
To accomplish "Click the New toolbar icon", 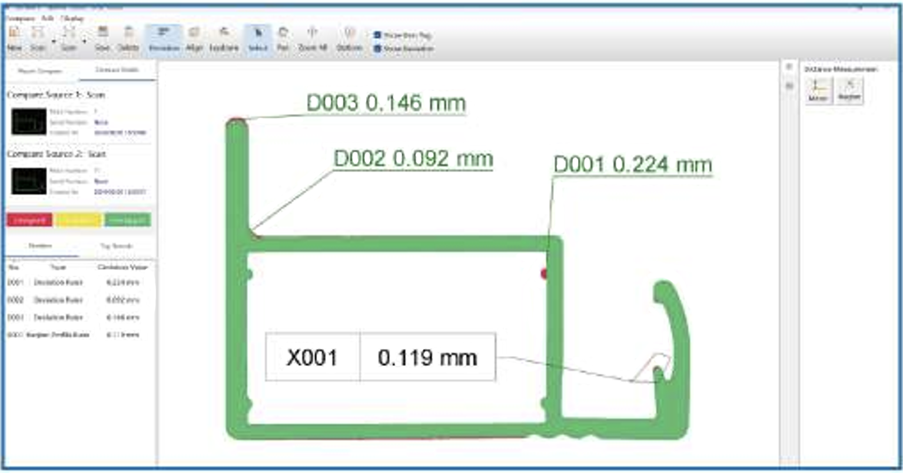I will pyautogui.click(x=14, y=38).
